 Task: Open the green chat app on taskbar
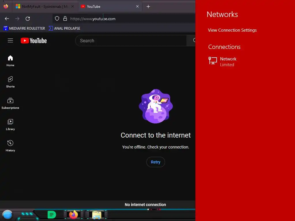[52, 215]
